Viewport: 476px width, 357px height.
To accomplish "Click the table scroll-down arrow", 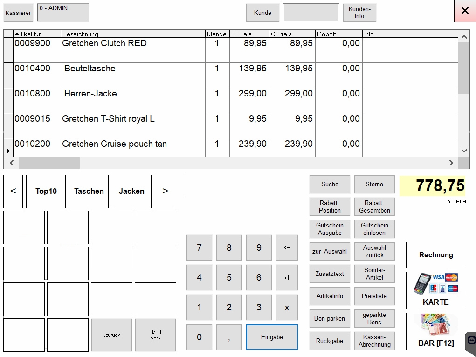I will tap(464, 151).
